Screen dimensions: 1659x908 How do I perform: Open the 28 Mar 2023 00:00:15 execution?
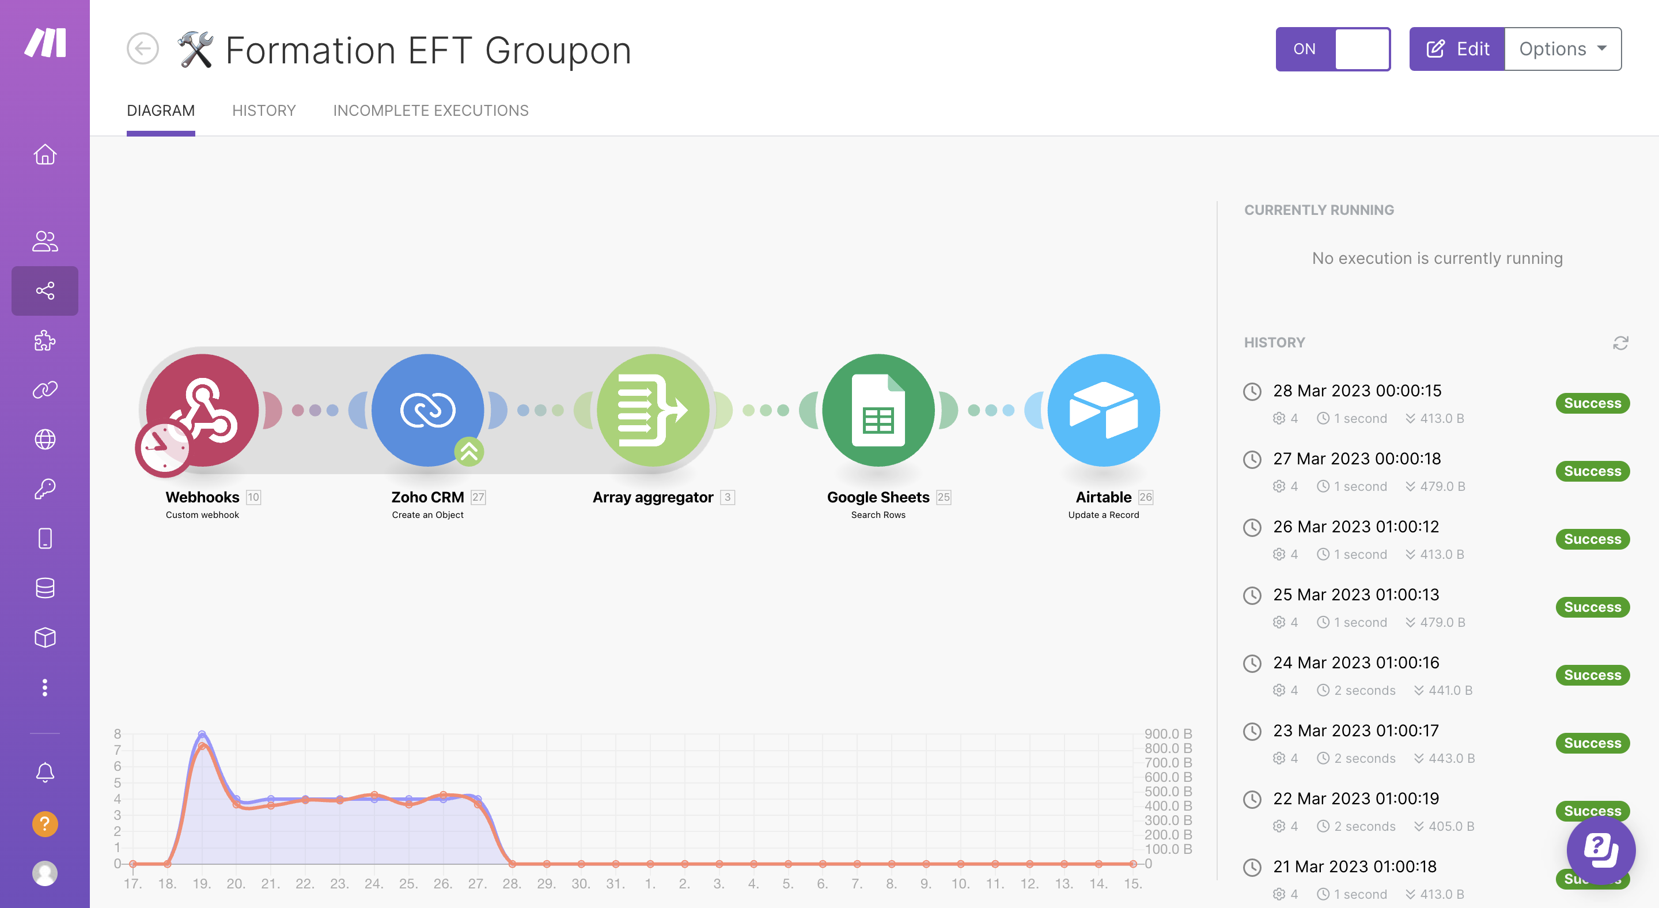click(1357, 391)
